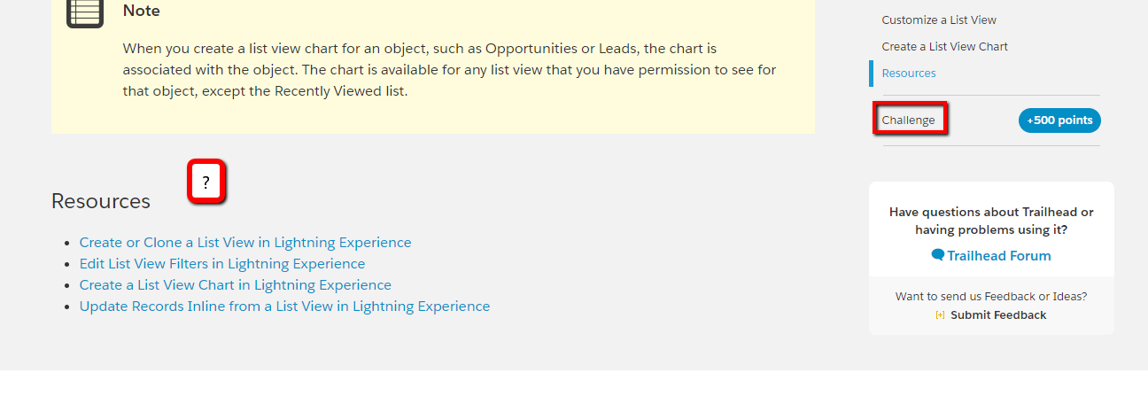The height and width of the screenshot is (396, 1148).
Task: Select the highlighted Resources sidebar item
Action: [909, 73]
